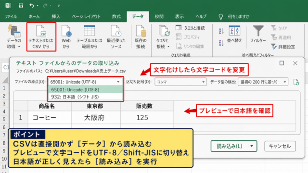Open the データの取得 menu
Viewport: 308px width, 173px height.
[x=14, y=37]
